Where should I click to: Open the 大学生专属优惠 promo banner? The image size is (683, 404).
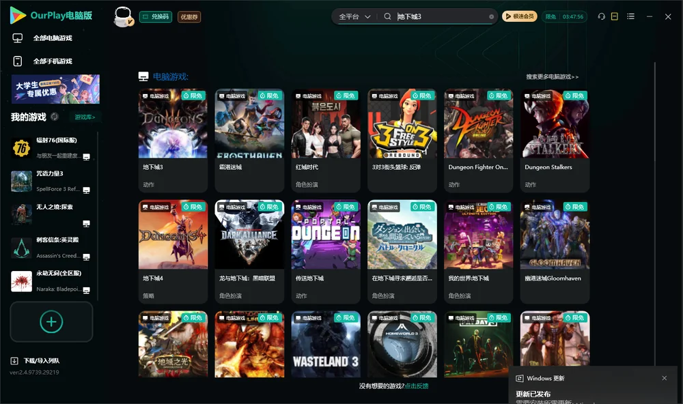pos(55,89)
